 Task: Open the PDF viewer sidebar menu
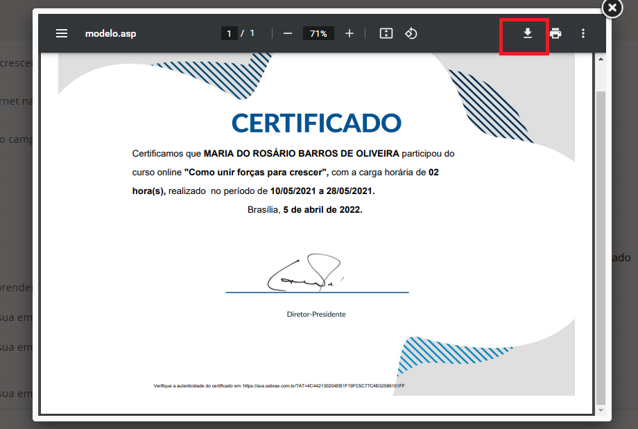coord(62,33)
